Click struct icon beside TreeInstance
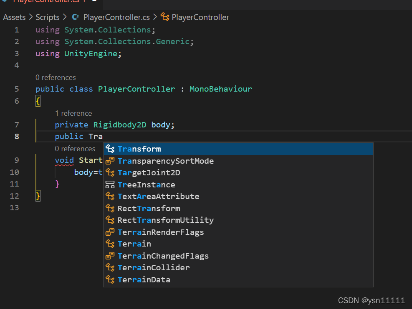Image resolution: width=412 pixels, height=309 pixels. (110, 184)
